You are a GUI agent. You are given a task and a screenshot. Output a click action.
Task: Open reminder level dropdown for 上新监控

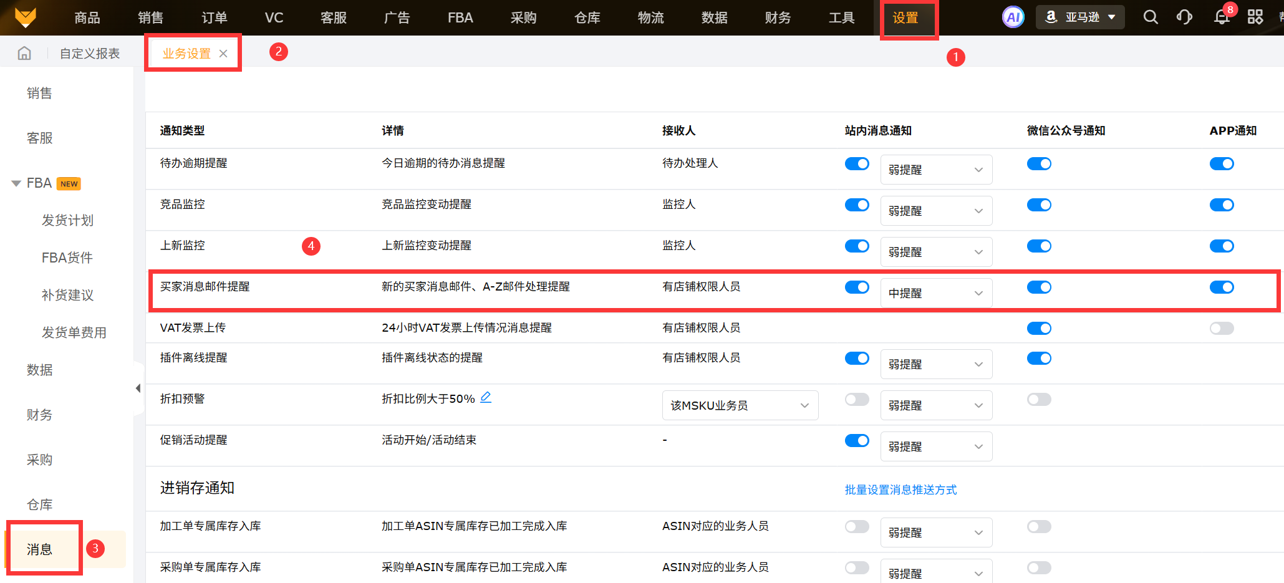[936, 252]
